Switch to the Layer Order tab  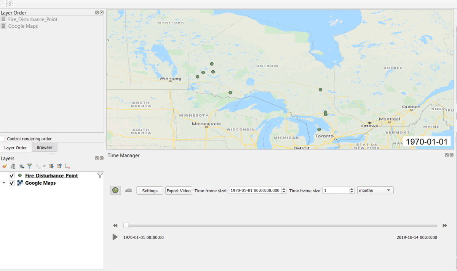16,147
